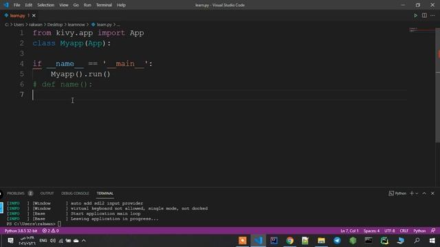Click the Users breadcrumb segment

click(19, 25)
